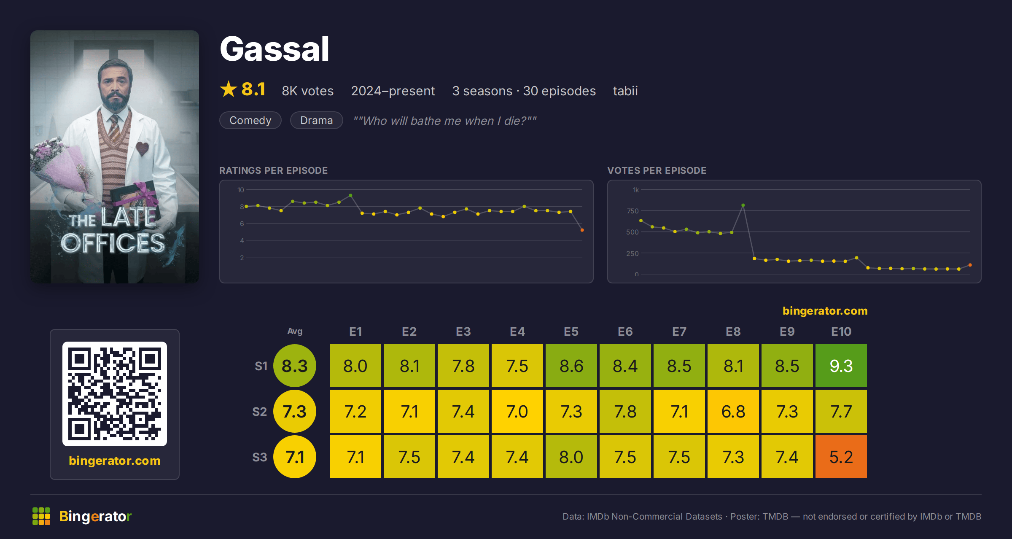Click bingerator.com link under QR code
Viewport: 1012px width, 539px height.
(115, 461)
